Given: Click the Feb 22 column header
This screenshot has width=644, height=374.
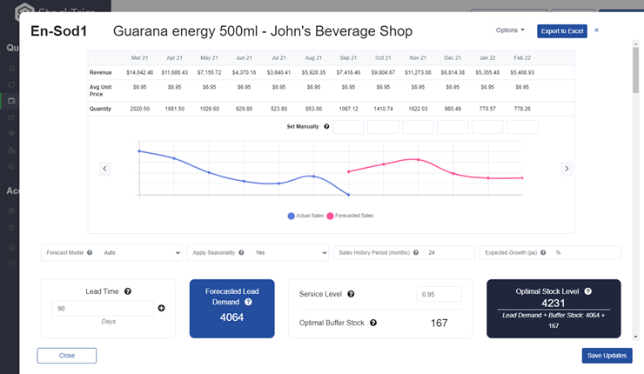Looking at the screenshot, I should click(x=522, y=58).
